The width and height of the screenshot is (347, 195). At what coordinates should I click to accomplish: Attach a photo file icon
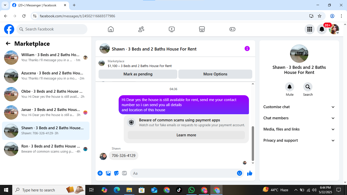pyautogui.click(x=108, y=173)
